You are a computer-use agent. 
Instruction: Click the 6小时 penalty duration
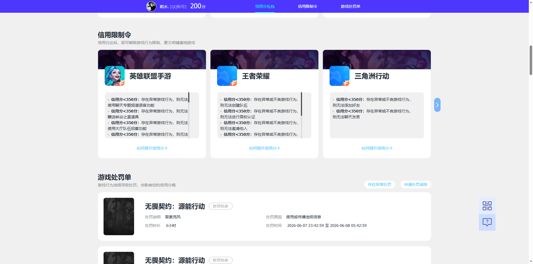[171, 225]
